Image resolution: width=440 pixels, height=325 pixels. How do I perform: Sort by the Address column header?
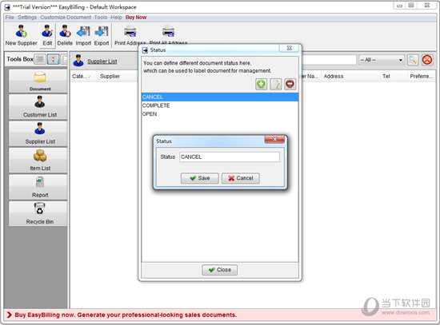350,76
